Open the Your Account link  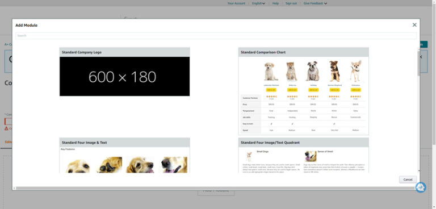point(236,3)
